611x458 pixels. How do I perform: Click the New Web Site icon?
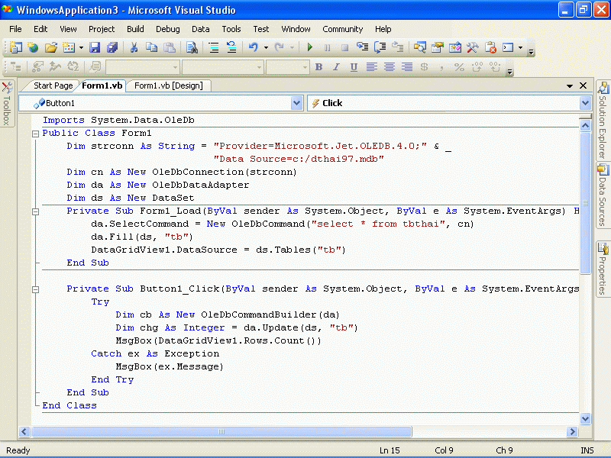(x=33, y=47)
